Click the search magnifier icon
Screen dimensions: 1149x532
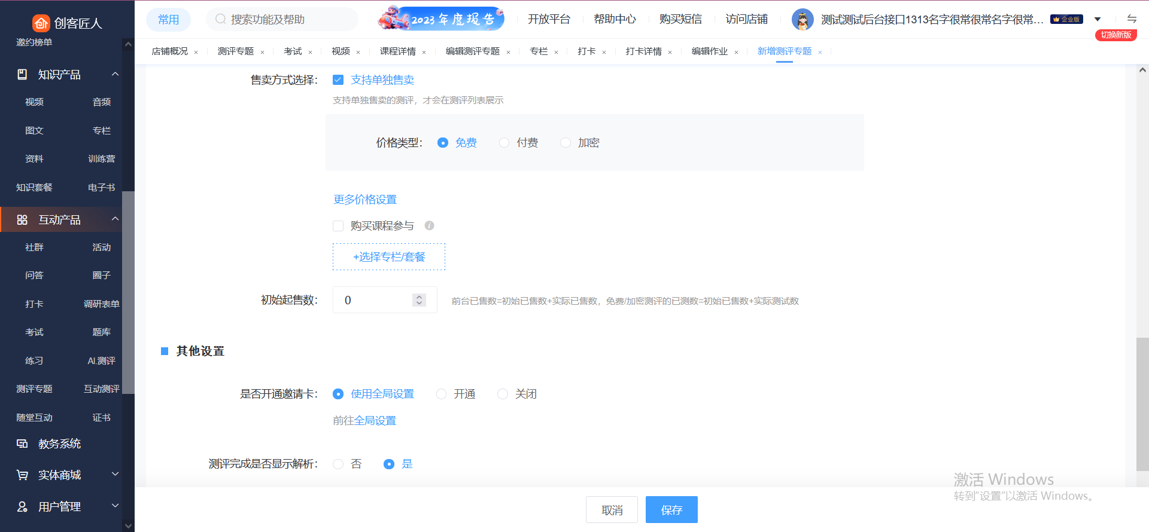(x=220, y=19)
